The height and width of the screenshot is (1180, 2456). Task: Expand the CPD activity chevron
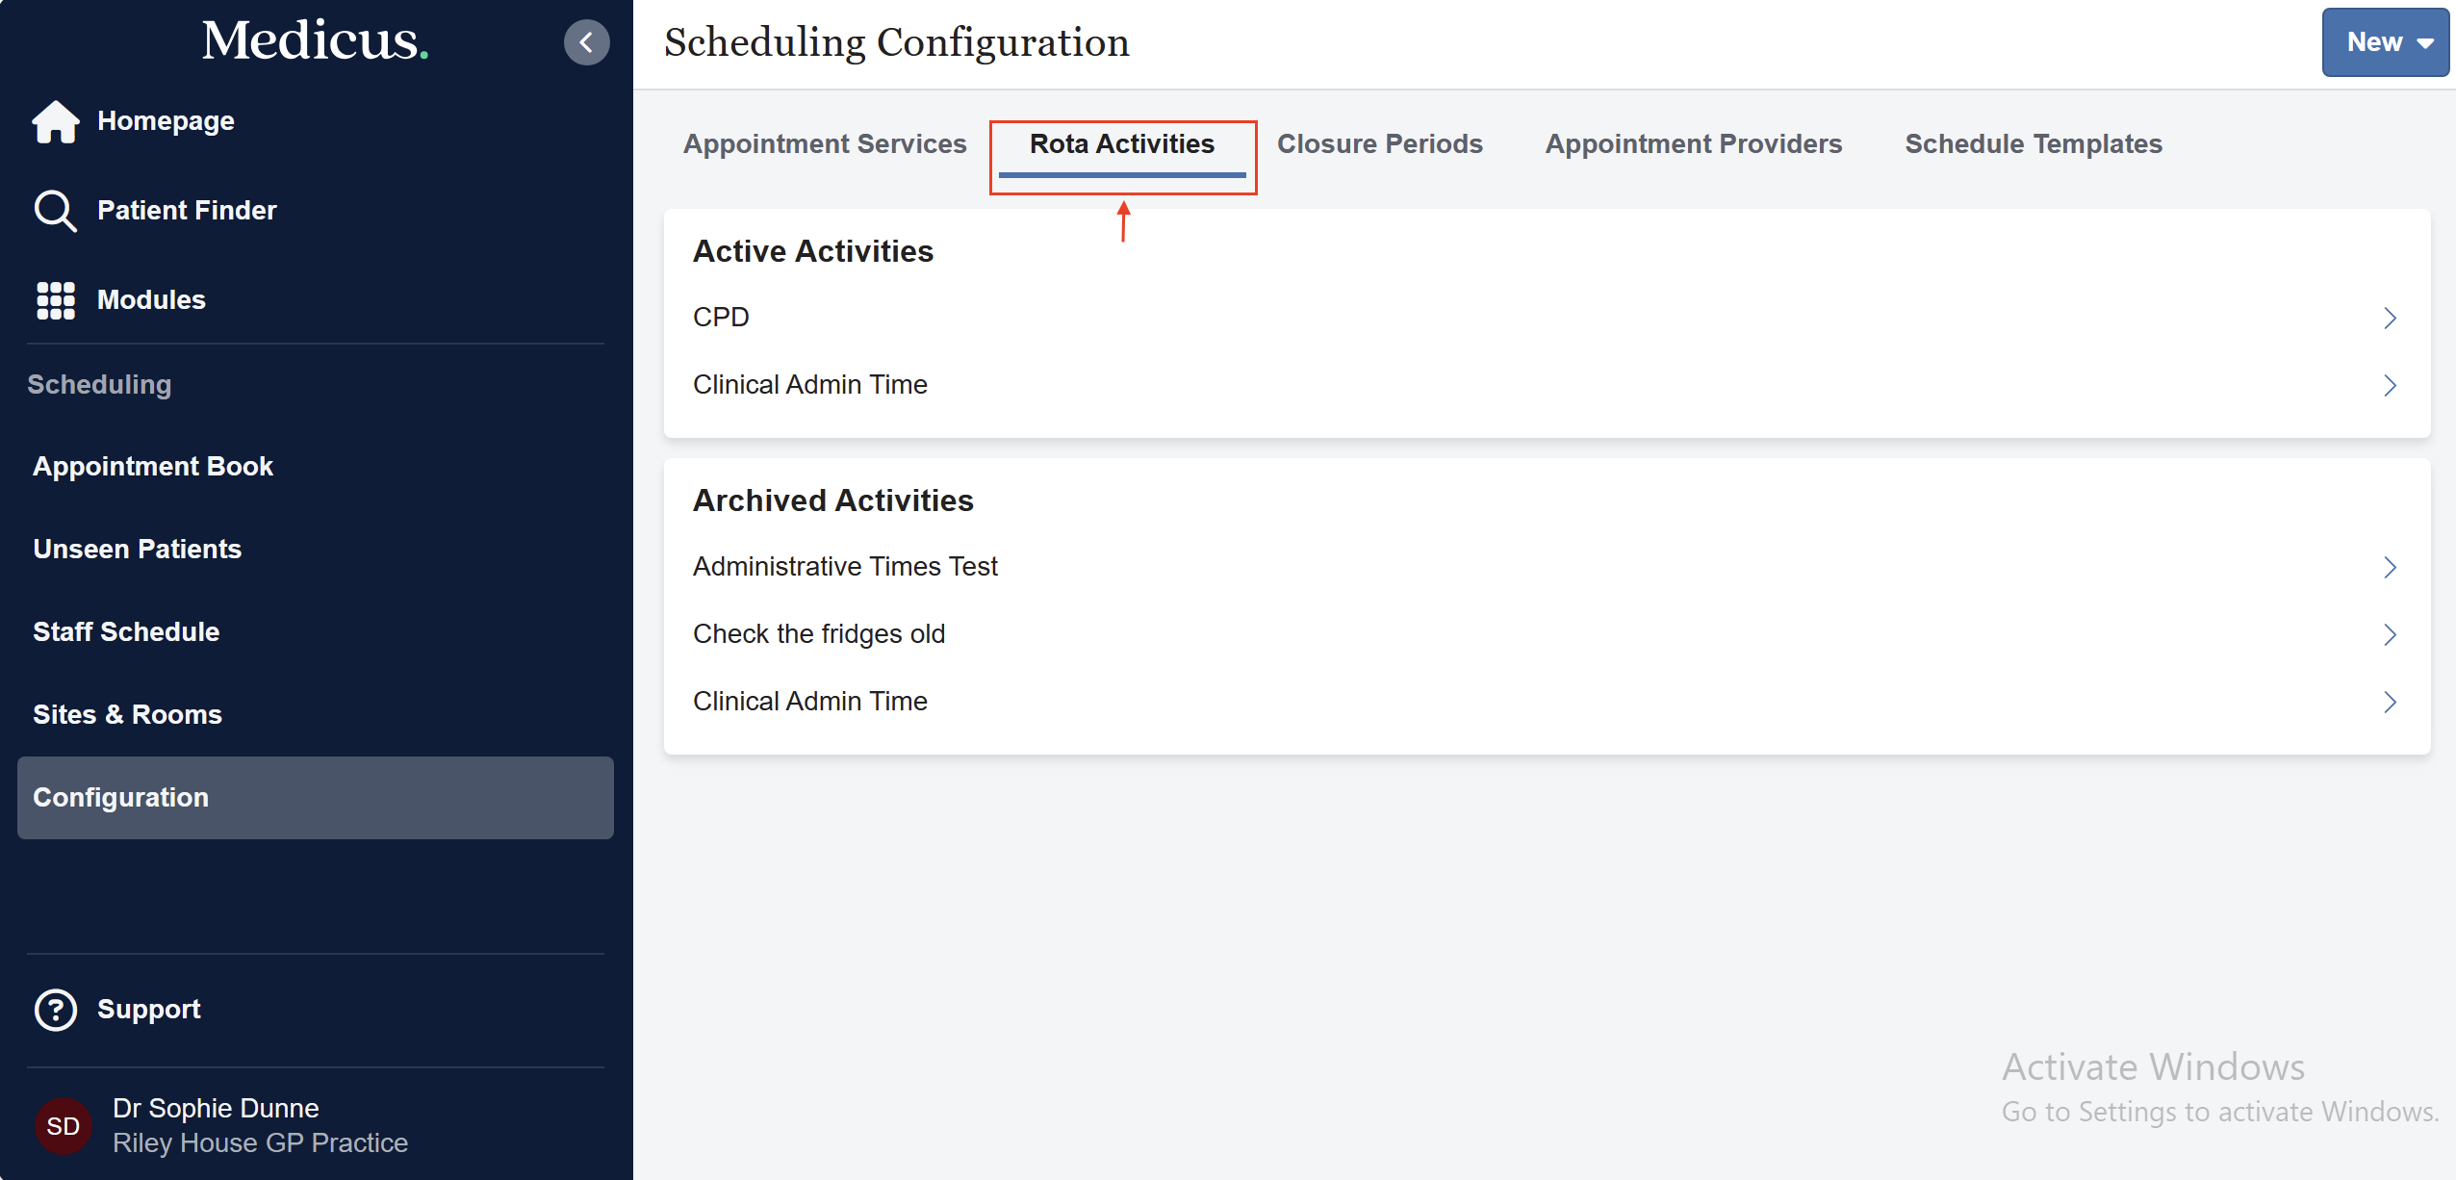[x=2390, y=318]
